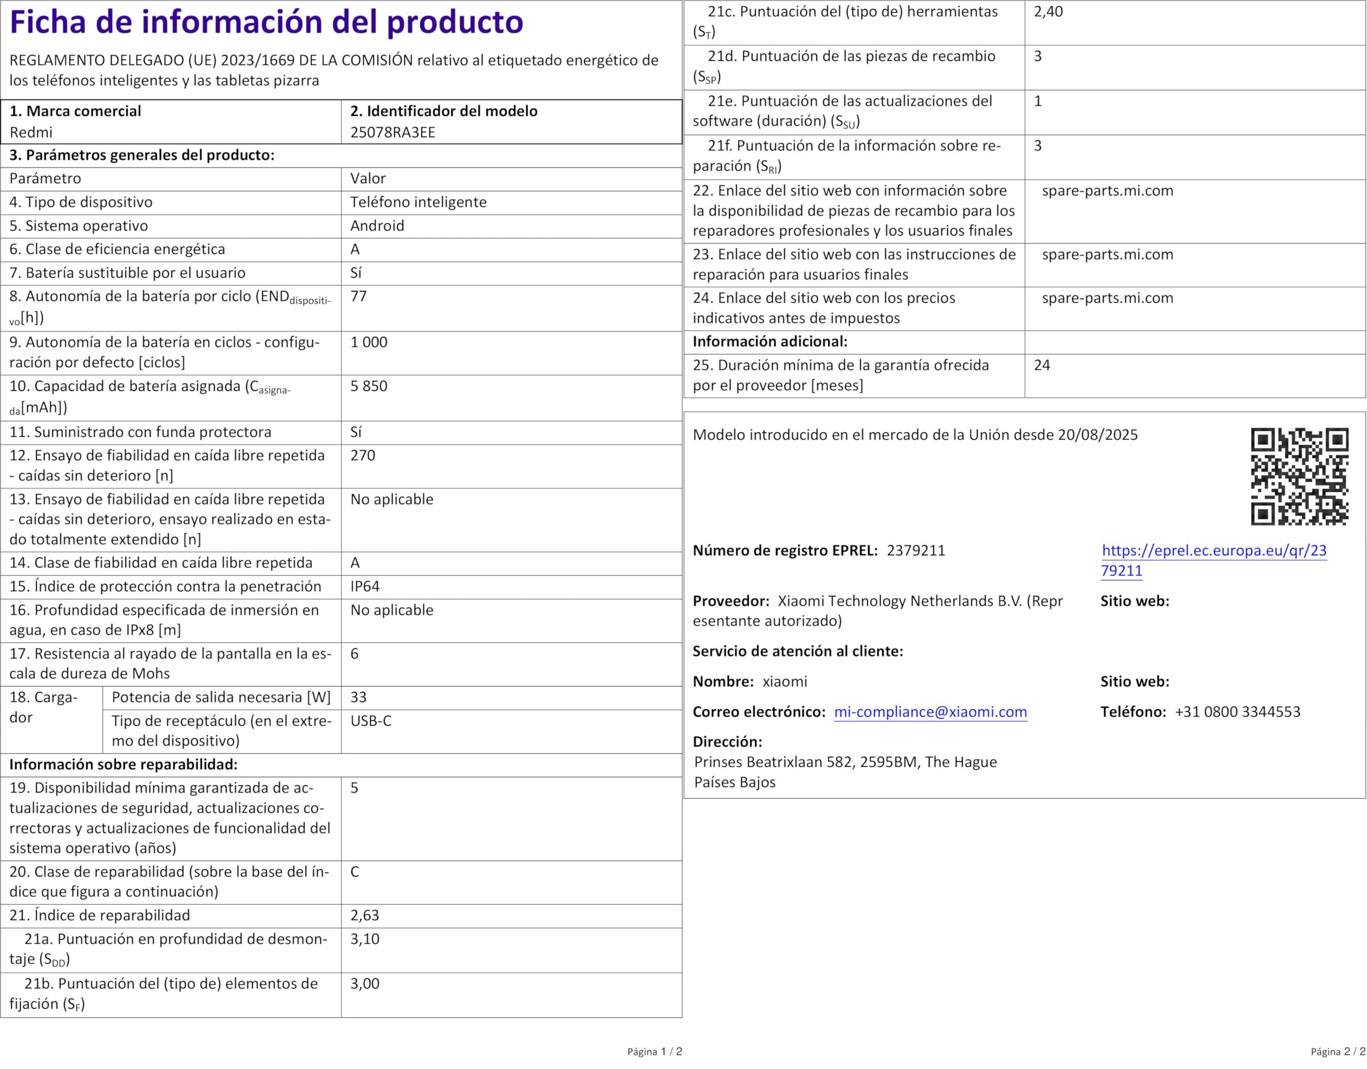Viewport: 1367px width, 1069px height.
Task: Click the Información sobre reparabilidad section header
Action: click(123, 764)
